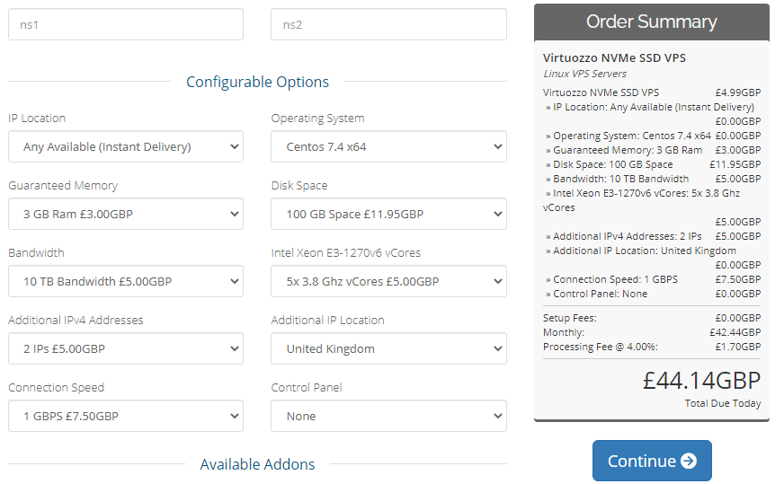Open the Bandwidth dropdown
Image resolution: width=784 pixels, height=484 pixels.
(126, 281)
